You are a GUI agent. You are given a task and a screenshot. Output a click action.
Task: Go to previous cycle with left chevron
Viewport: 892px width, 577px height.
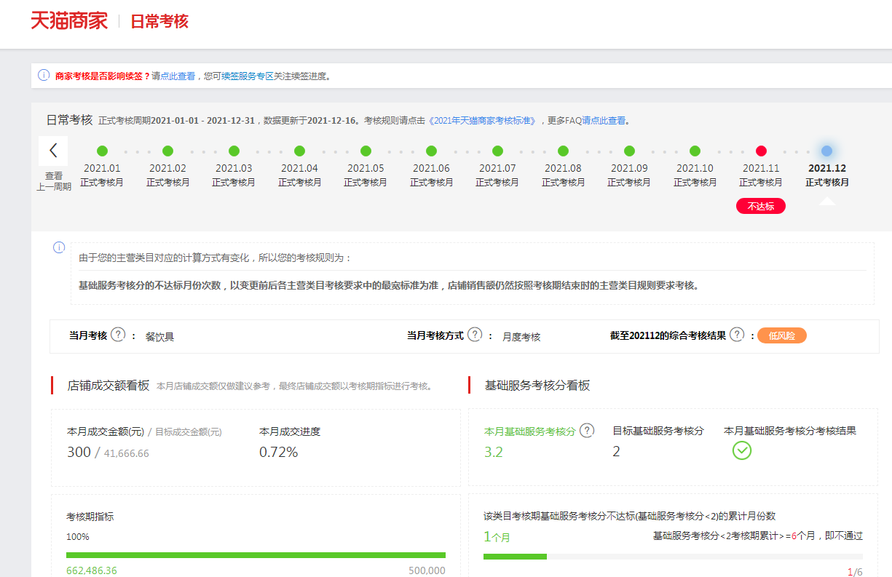(x=53, y=151)
